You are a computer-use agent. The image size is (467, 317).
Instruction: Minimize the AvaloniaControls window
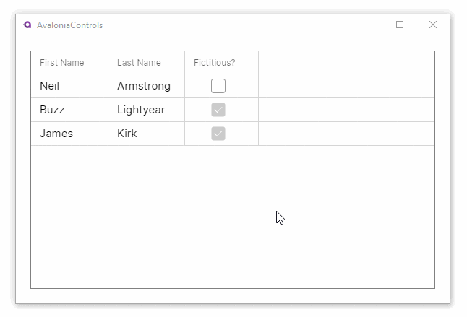coord(367,25)
